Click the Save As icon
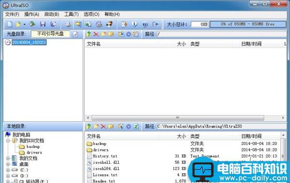290x183 pixels. (53, 24)
